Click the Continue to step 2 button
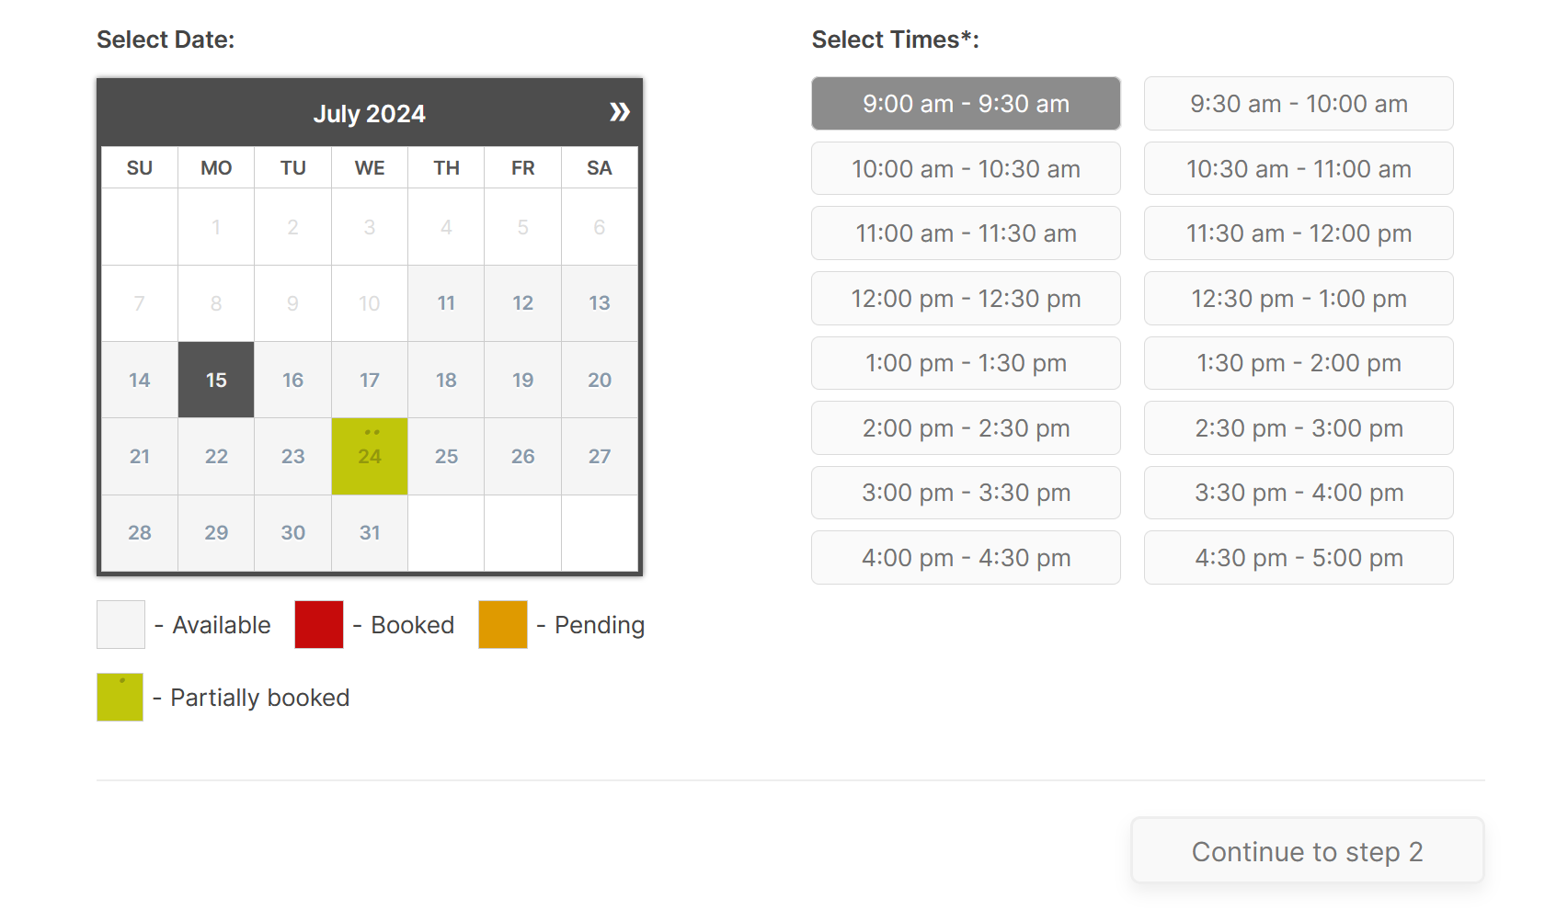 point(1307,850)
